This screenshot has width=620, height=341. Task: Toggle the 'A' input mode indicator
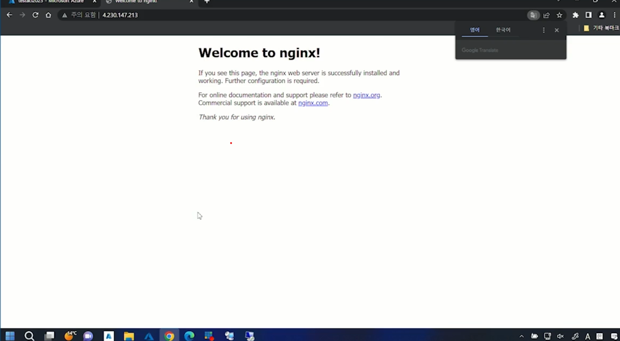[588, 336]
